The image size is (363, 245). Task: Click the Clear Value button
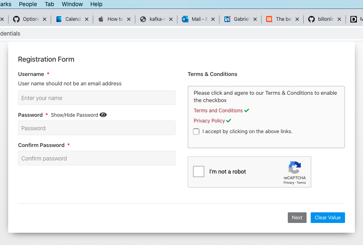pyautogui.click(x=327, y=218)
